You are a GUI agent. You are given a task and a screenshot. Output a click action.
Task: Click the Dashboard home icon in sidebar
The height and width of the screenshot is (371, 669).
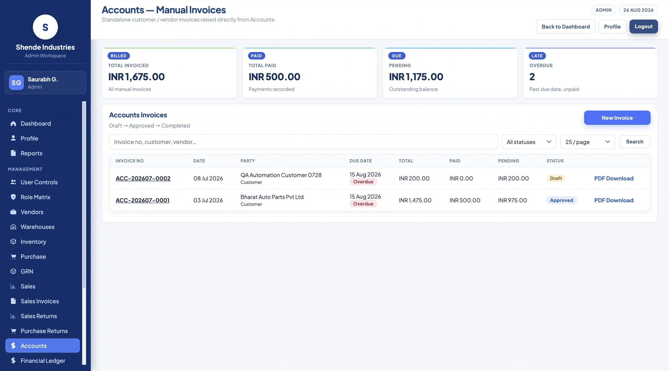click(x=13, y=123)
